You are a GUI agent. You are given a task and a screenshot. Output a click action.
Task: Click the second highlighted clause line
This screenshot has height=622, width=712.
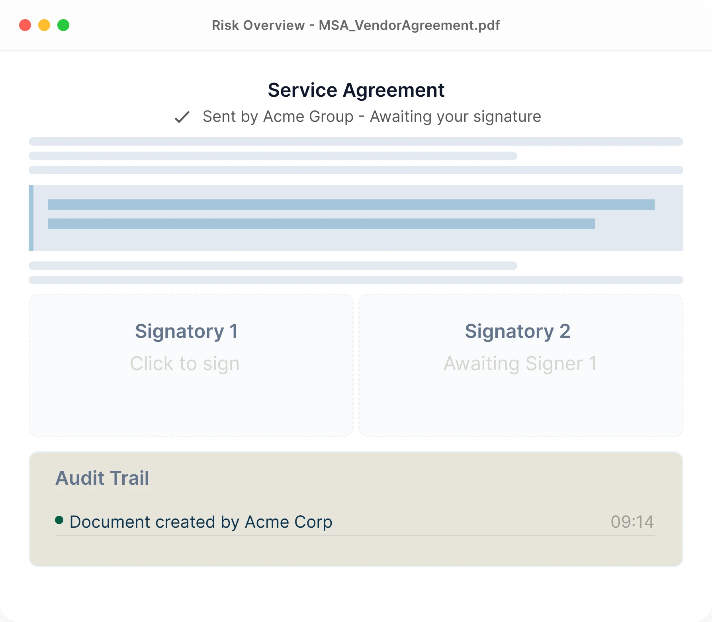pos(321,224)
